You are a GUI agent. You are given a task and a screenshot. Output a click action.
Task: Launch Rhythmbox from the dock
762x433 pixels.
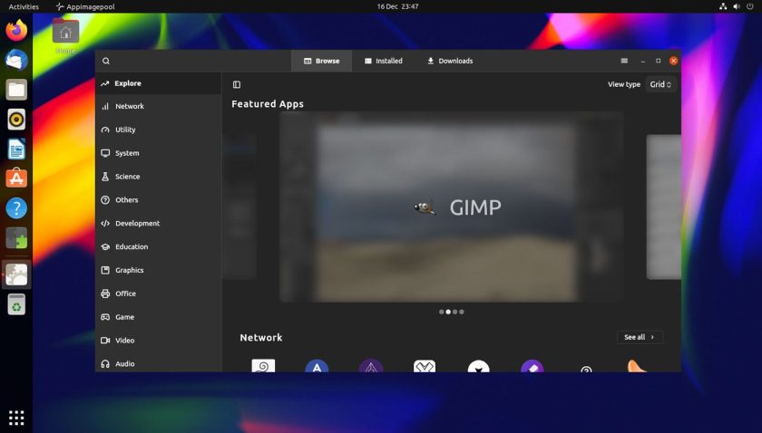tap(16, 120)
